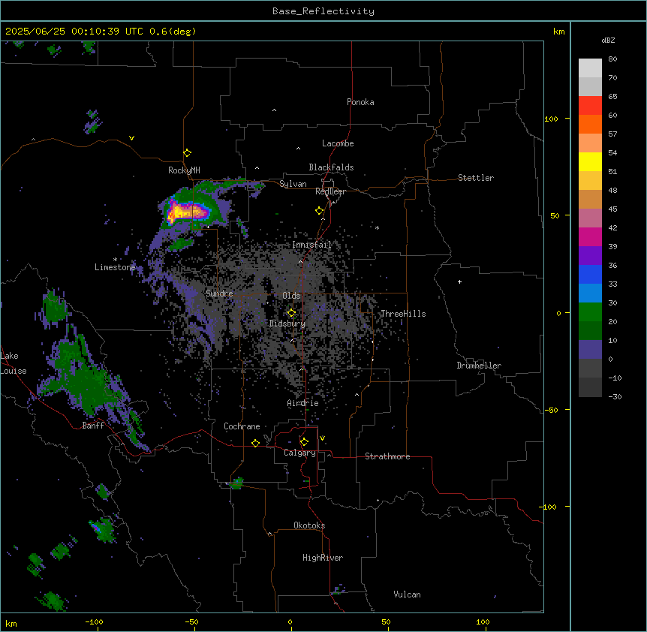Select the violet 36-39 dBZ legend swatch

(x=590, y=256)
